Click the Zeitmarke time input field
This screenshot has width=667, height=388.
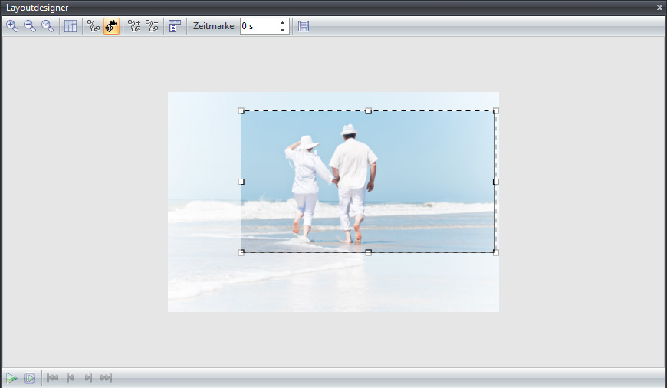(x=258, y=26)
